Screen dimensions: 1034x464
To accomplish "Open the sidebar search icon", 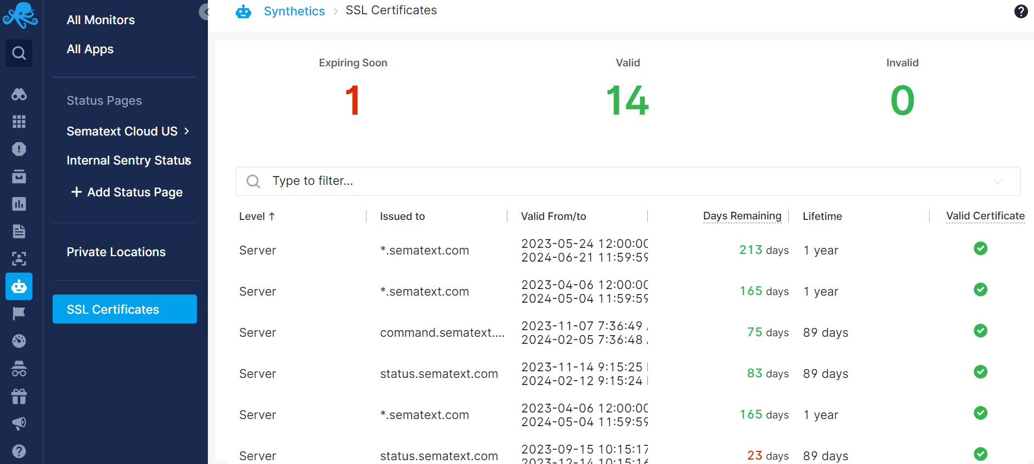I will [19, 53].
